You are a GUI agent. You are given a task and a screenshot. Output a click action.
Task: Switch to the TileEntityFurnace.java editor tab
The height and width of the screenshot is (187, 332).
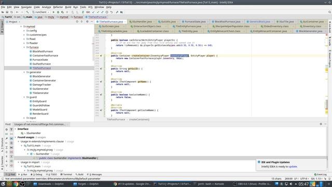[188, 26]
